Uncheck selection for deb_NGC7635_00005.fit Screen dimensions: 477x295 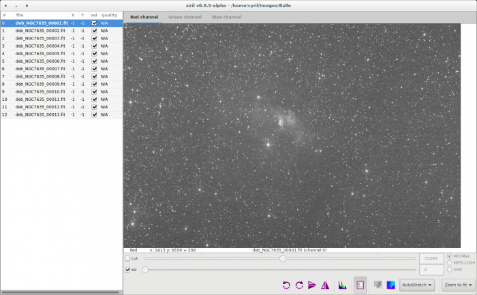click(x=94, y=54)
